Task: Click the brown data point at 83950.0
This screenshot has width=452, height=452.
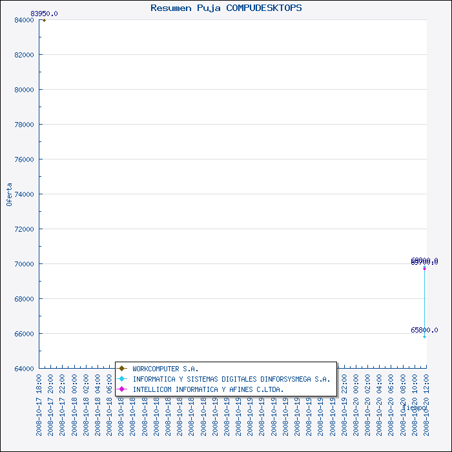Action: pos(44,20)
